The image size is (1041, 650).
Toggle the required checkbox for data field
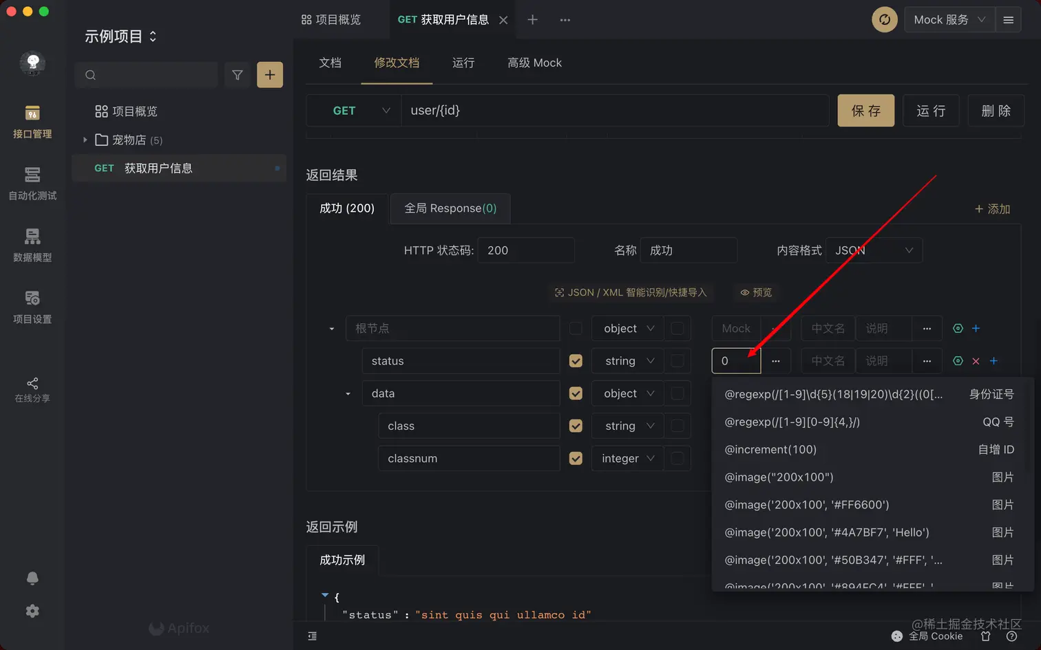576,393
